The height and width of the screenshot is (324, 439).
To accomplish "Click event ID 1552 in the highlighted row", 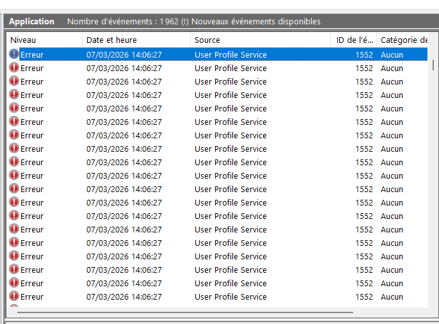I will click(x=364, y=55).
